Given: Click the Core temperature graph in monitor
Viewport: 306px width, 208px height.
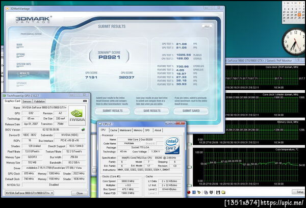Looking at the screenshot, I should pyautogui.click(x=249, y=167).
